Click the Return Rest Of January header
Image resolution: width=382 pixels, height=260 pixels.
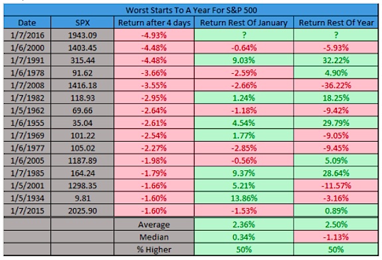244,23
